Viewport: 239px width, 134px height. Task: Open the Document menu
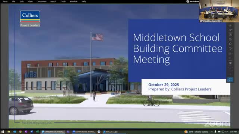pos(41,1)
